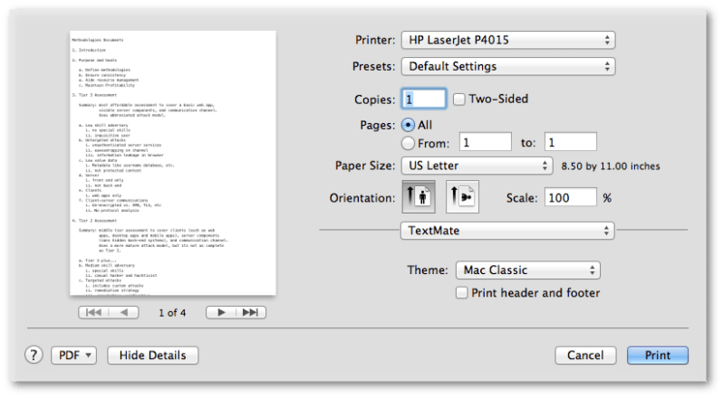Go to previous preview page

pos(123,312)
